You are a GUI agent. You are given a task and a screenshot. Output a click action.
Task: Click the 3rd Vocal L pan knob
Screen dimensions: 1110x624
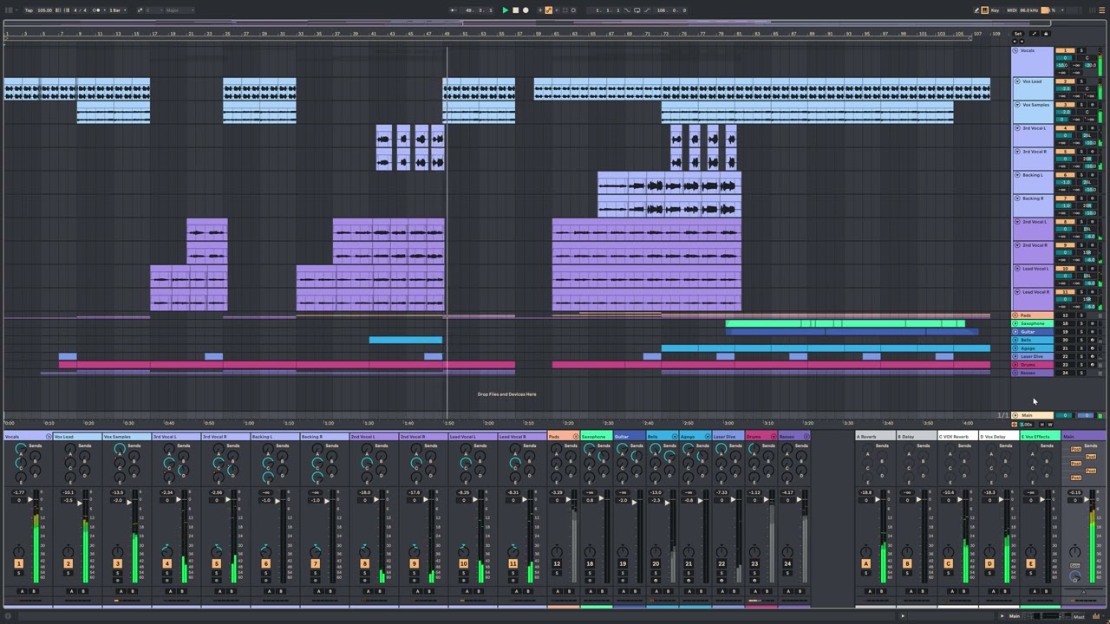[x=166, y=551]
